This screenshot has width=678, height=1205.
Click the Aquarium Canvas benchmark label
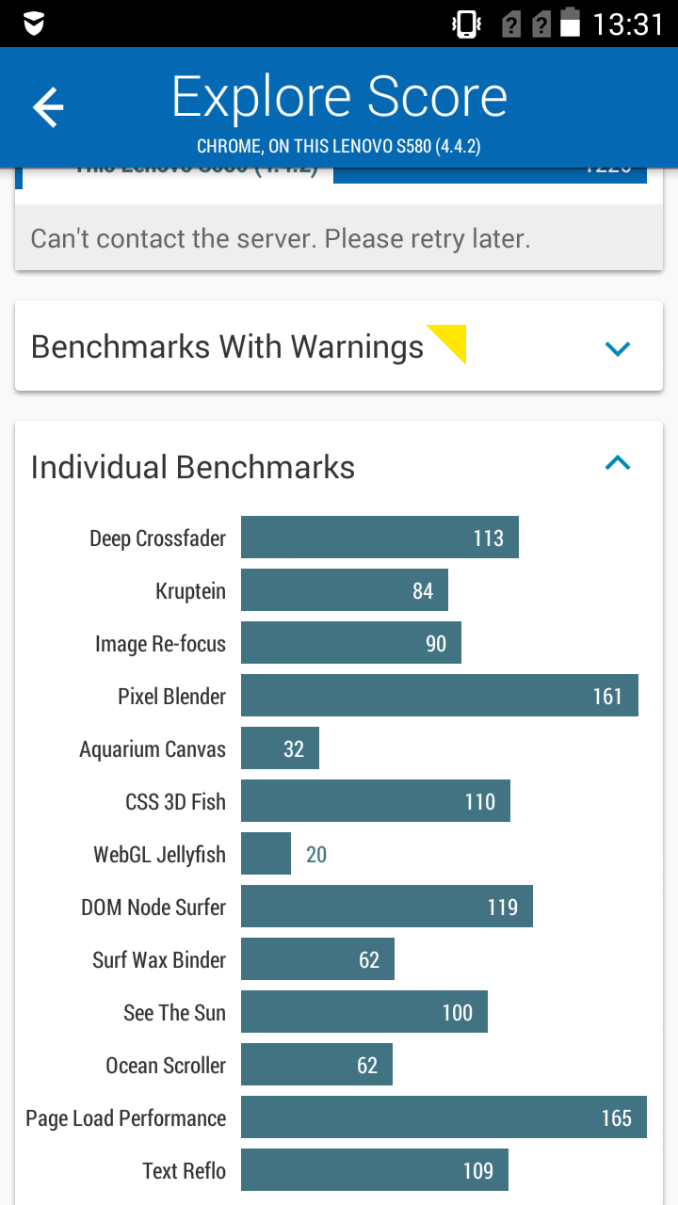coord(153,749)
